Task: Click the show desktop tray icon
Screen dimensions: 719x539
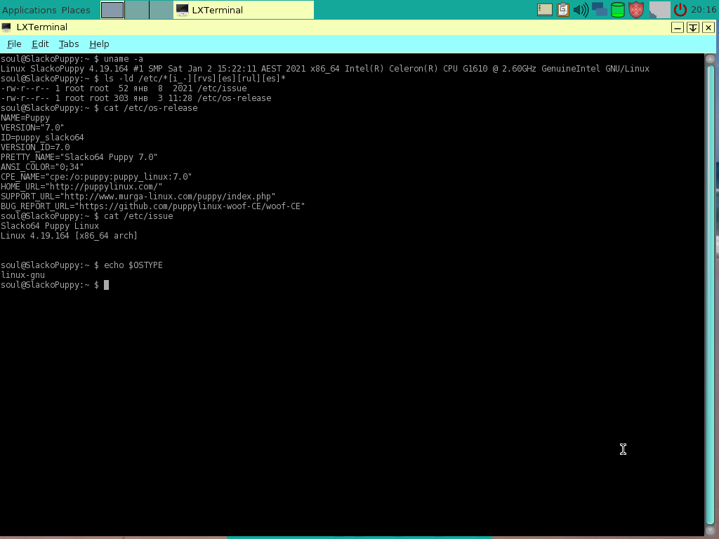Action: pyautogui.click(x=544, y=10)
